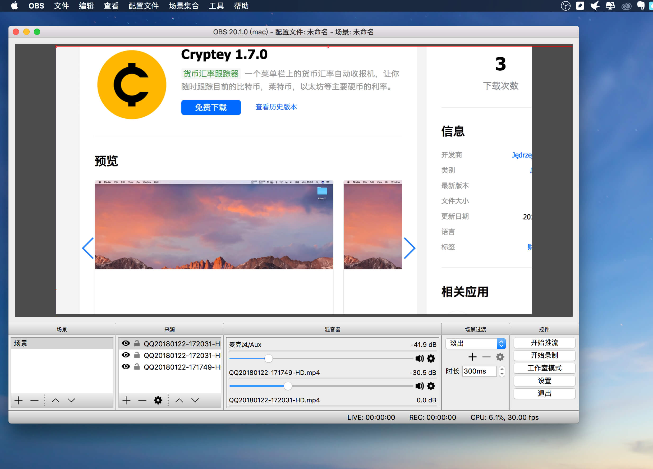Go to next preview screenshot arrow
This screenshot has height=469, width=653.
point(410,248)
